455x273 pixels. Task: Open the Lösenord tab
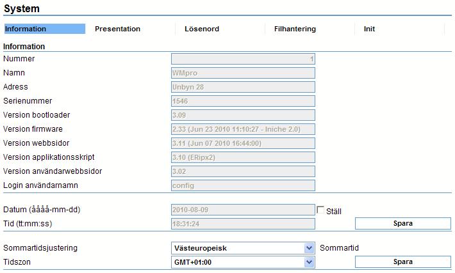tap(202, 29)
